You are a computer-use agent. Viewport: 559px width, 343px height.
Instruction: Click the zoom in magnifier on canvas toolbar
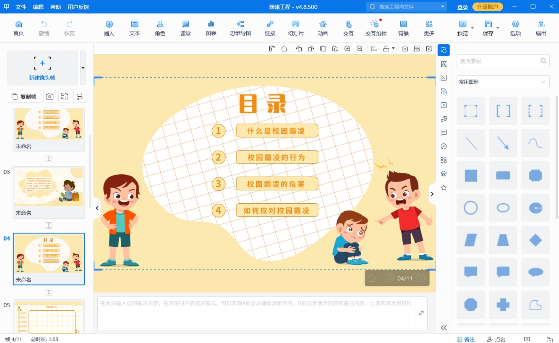click(x=347, y=49)
